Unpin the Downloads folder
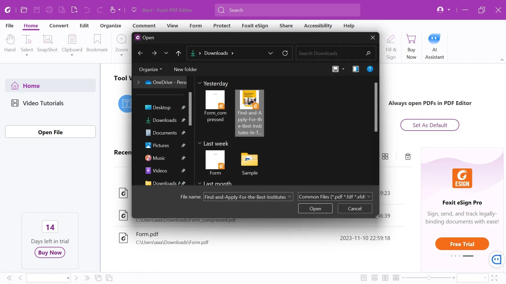 pyautogui.click(x=183, y=120)
